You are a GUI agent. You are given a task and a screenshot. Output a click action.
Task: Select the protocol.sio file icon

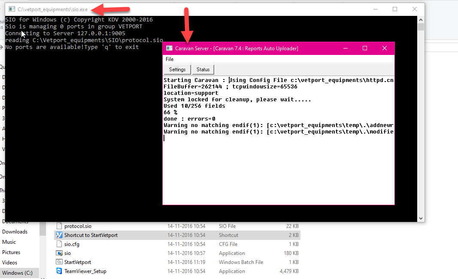click(x=59, y=226)
